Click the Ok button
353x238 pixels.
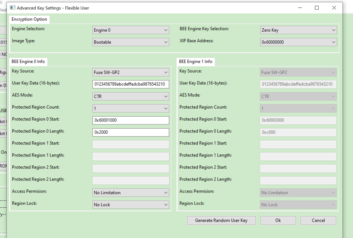pyautogui.click(x=278, y=220)
